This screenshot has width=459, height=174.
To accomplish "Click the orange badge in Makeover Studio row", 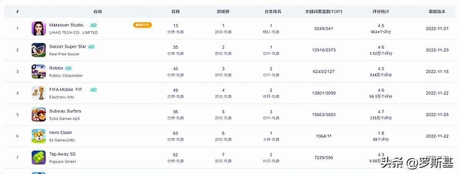I will point(142,25).
